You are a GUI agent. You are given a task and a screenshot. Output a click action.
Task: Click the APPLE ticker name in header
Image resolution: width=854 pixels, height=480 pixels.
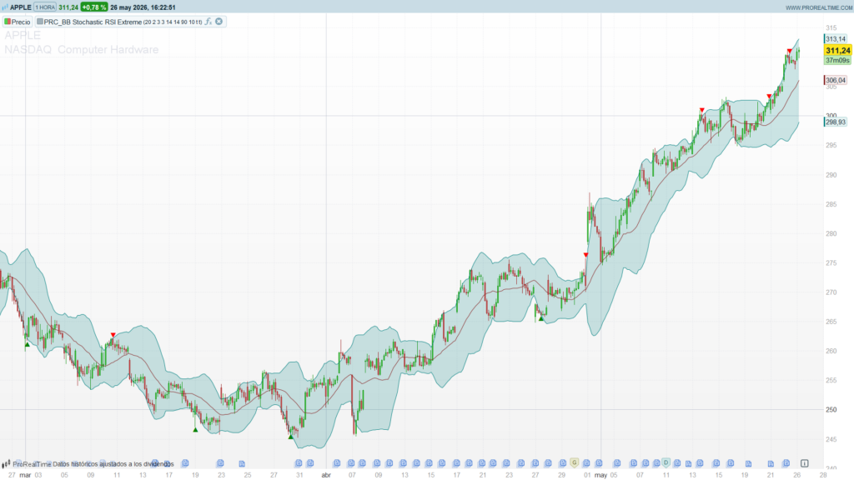point(21,7)
